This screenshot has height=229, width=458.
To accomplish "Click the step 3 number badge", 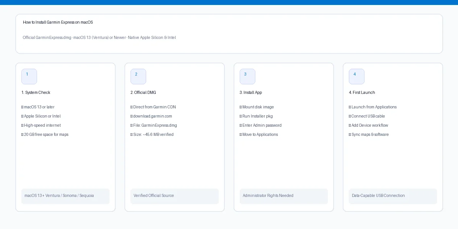I will tap(247, 76).
